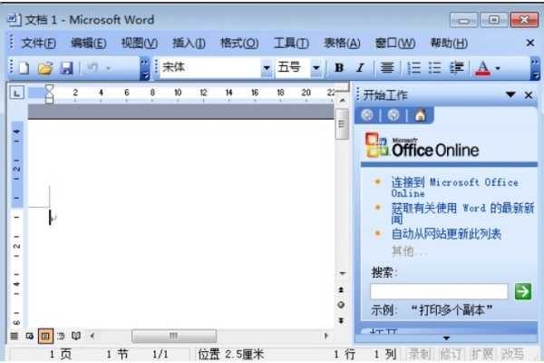This screenshot has height=363, width=544.
Task: Apply numbered list formatting
Action: [x=413, y=67]
